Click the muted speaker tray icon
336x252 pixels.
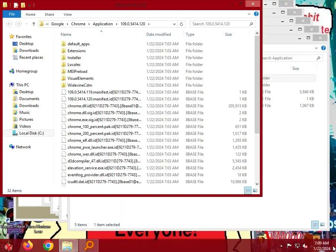point(305,246)
